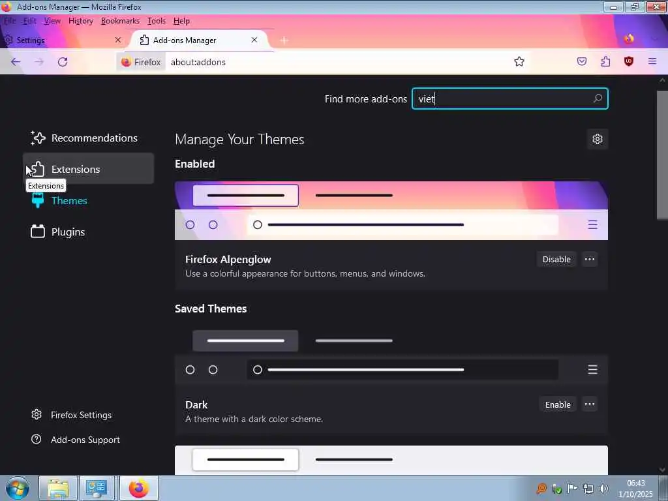
Task: Disable the Firefox Alpenglow theme
Action: [556, 259]
